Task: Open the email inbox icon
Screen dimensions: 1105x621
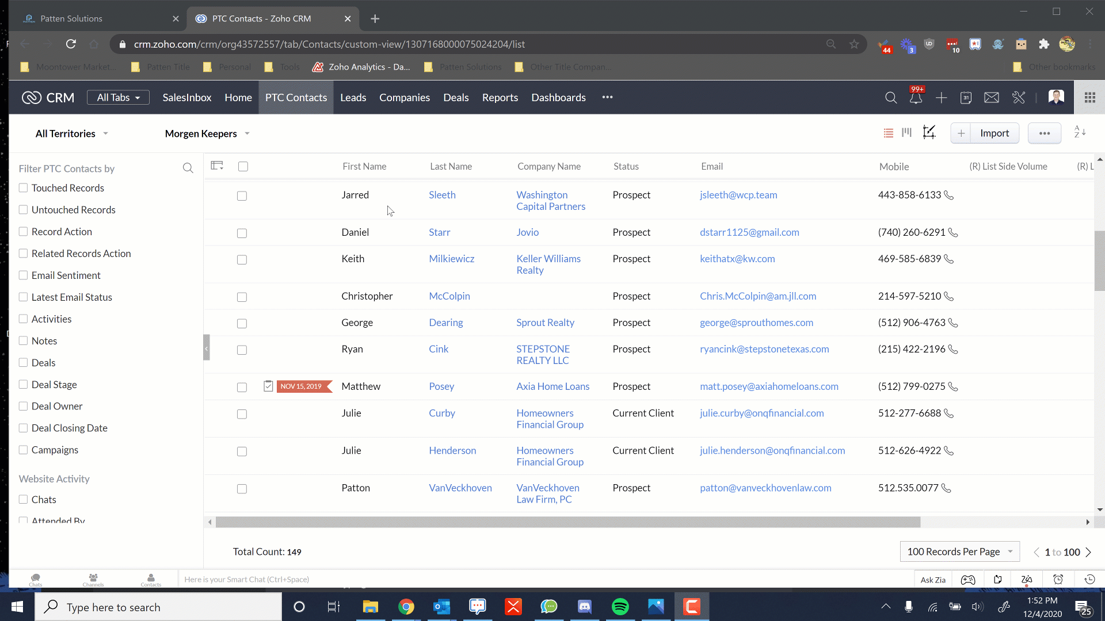Action: pyautogui.click(x=992, y=98)
